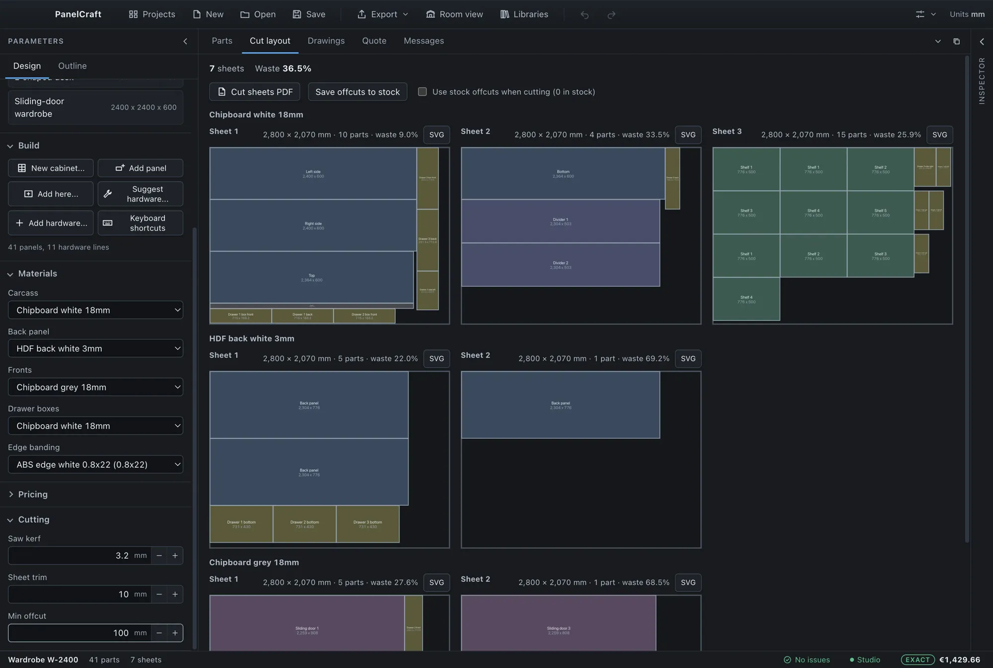Show Keyboard shortcuts
The width and height of the screenshot is (993, 668).
tap(141, 223)
